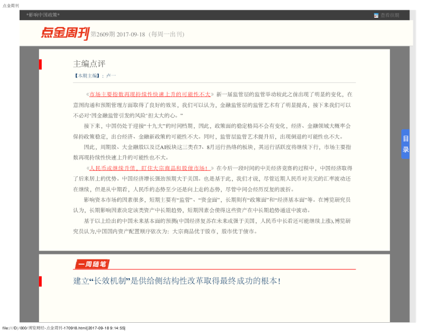Click the file path footer text
This screenshot has width=430, height=332.
(64, 328)
